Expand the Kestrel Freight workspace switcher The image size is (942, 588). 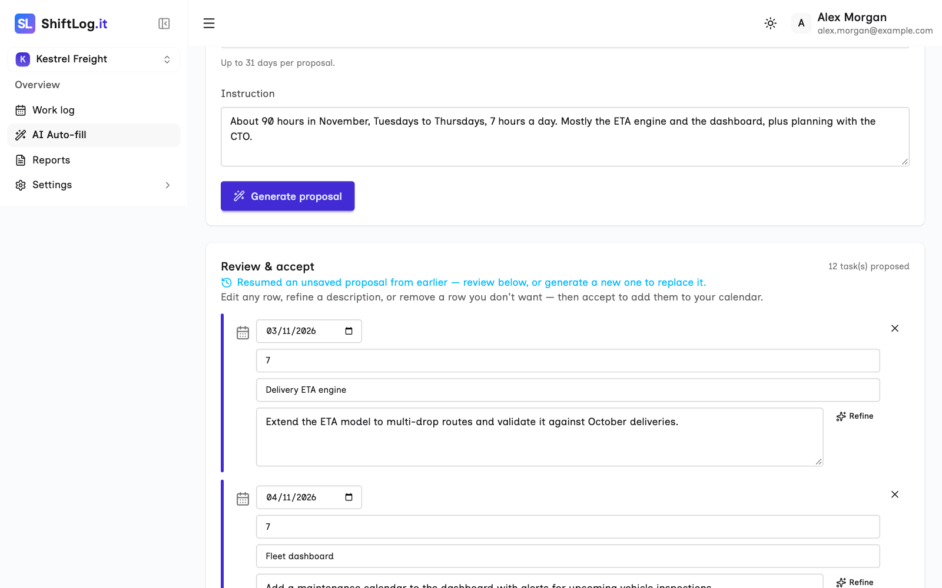[94, 59]
